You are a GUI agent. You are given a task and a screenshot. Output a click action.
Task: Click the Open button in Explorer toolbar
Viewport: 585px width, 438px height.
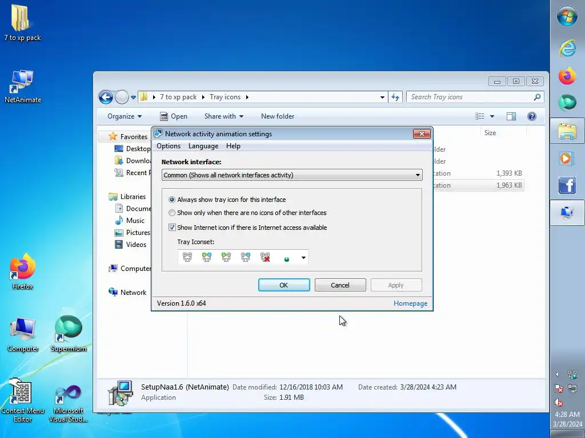click(174, 116)
